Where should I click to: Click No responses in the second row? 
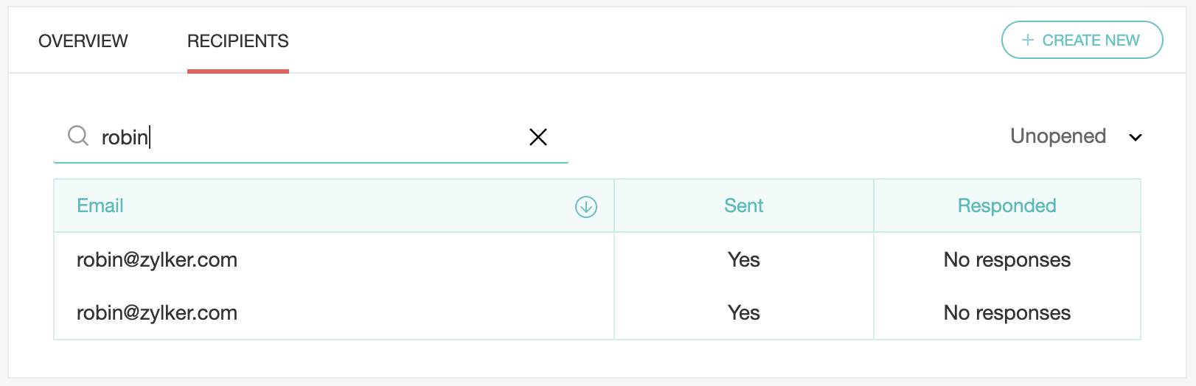pyautogui.click(x=1006, y=313)
